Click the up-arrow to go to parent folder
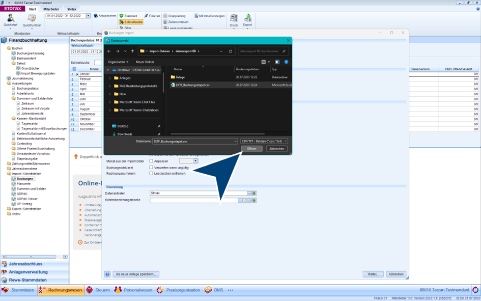Viewport: 481px width, 301px height. 132,51
